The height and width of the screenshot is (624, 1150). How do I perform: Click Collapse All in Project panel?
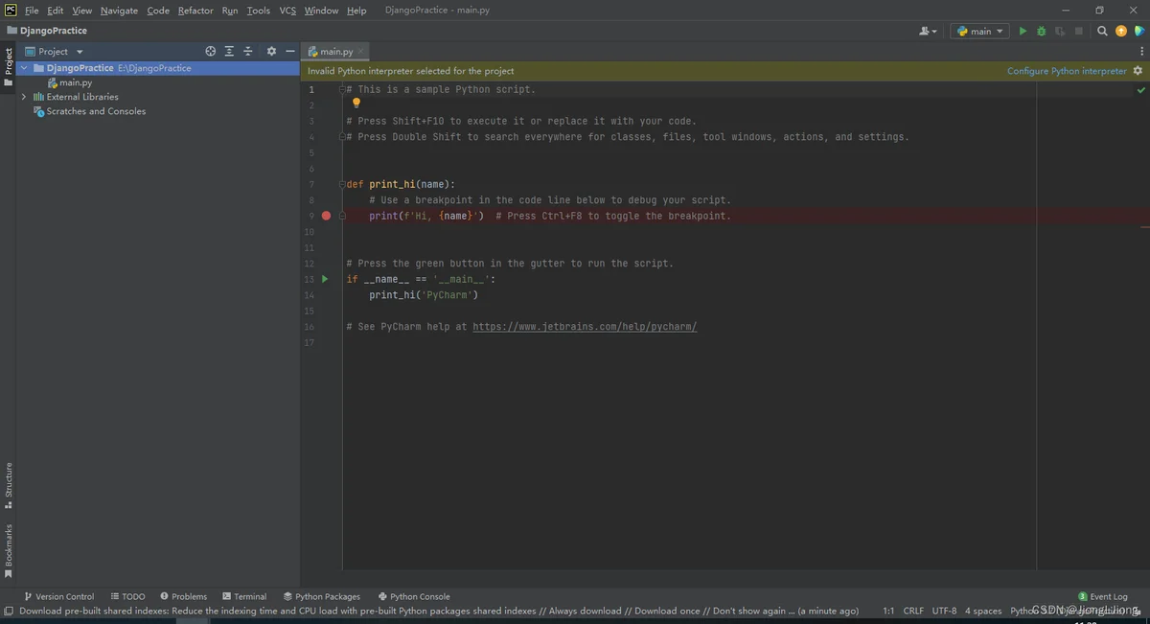tap(247, 51)
